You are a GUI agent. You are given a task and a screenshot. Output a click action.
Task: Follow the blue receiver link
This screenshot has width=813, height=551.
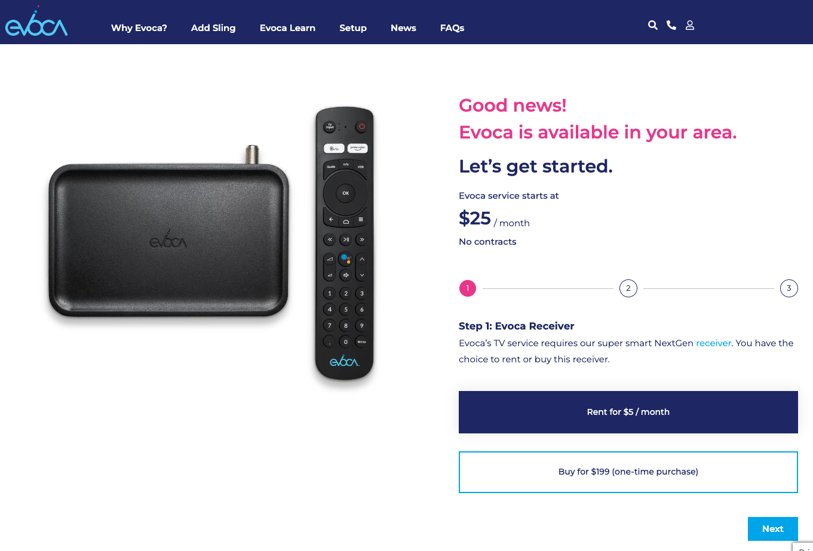[713, 343]
